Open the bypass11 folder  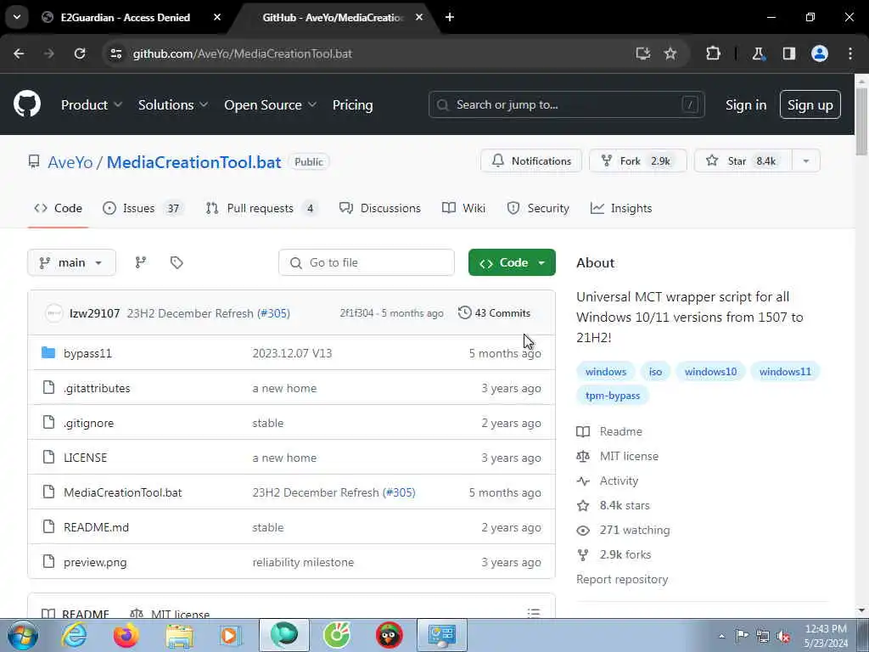pyautogui.click(x=87, y=353)
